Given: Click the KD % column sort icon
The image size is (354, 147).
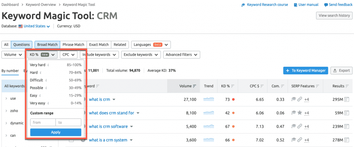Looking at the screenshot, I should pos(233,86).
